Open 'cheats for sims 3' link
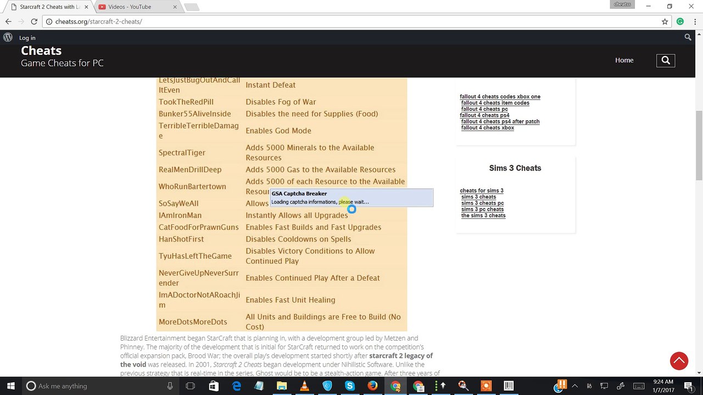This screenshot has width=703, height=395. 482,190
